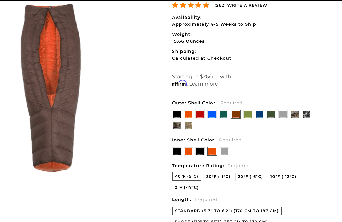Select the olive green outer shell swatch
The height and width of the screenshot is (222, 342).
coord(248,114)
